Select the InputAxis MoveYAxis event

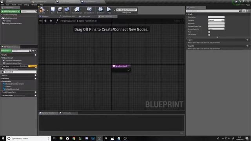click(13, 63)
